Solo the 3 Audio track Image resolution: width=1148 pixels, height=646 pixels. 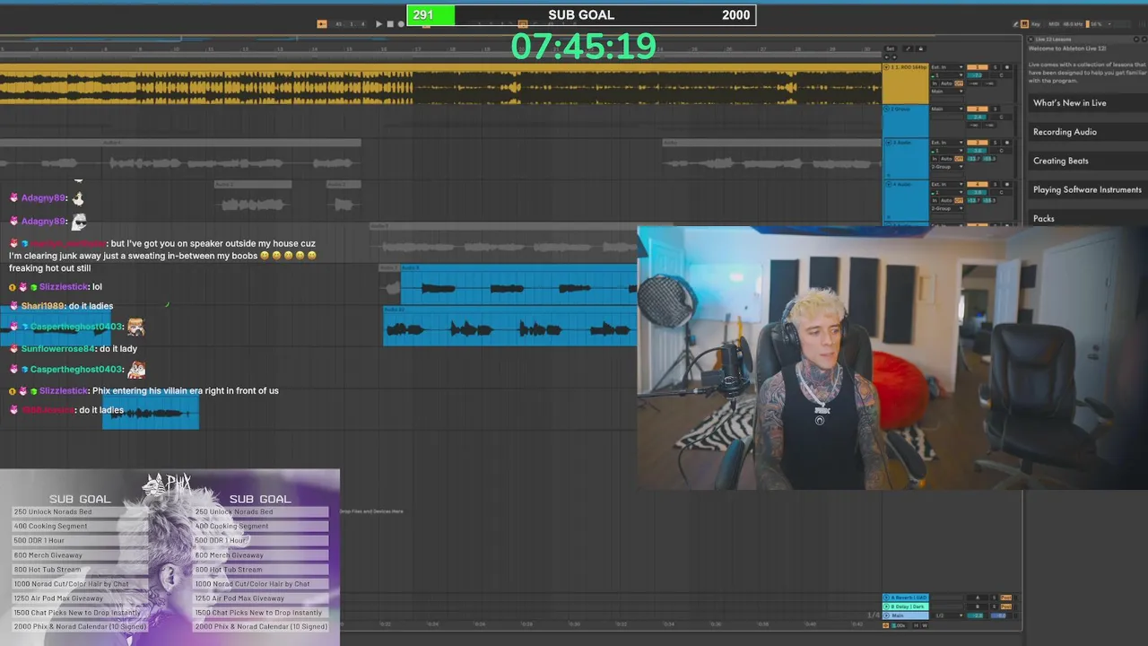coord(996,143)
